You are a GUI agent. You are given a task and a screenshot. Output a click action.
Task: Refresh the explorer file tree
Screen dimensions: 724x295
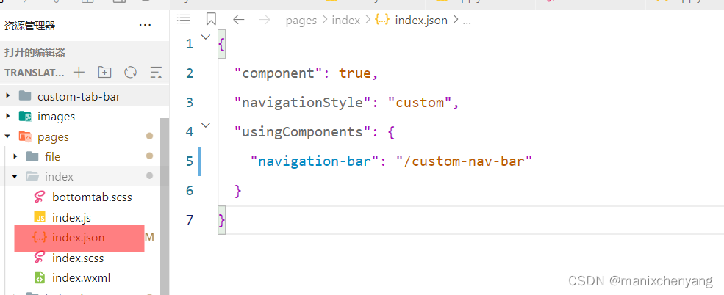pyautogui.click(x=131, y=73)
